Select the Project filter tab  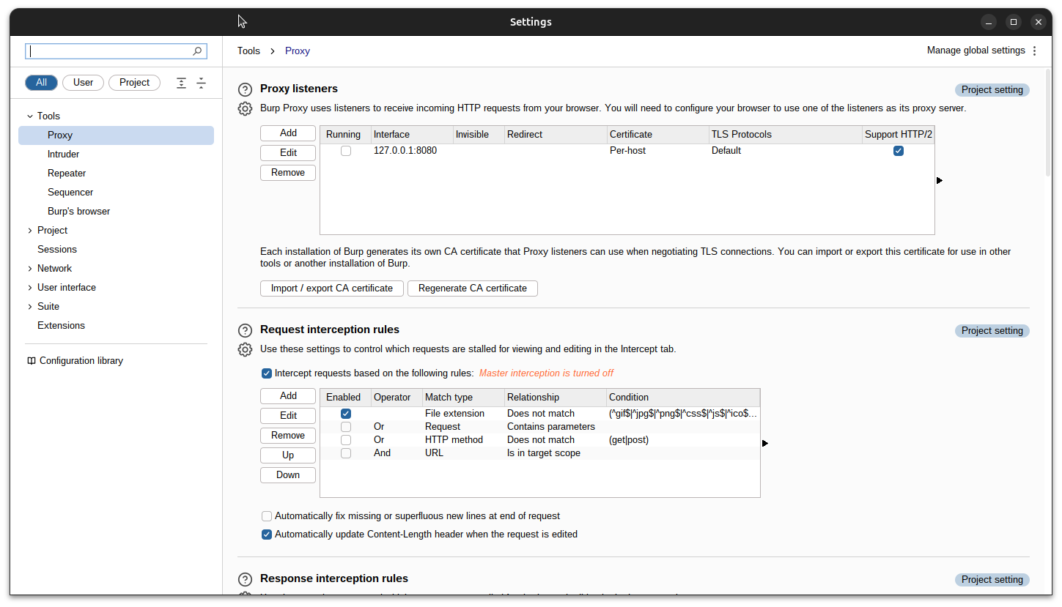(x=135, y=83)
